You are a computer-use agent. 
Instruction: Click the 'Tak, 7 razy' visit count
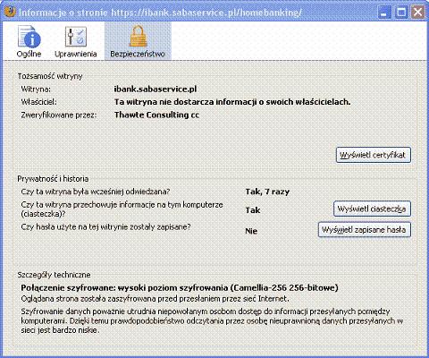click(x=267, y=192)
